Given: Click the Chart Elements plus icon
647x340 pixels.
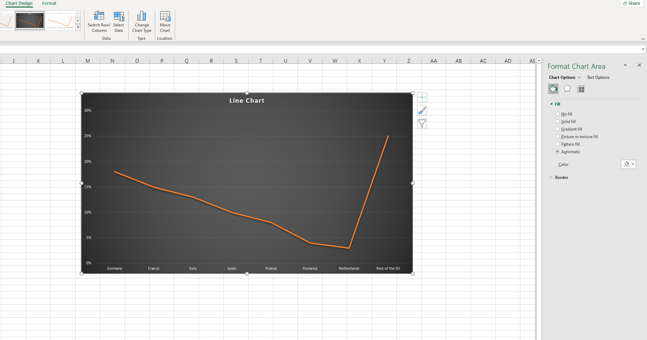Looking at the screenshot, I should pos(422,97).
